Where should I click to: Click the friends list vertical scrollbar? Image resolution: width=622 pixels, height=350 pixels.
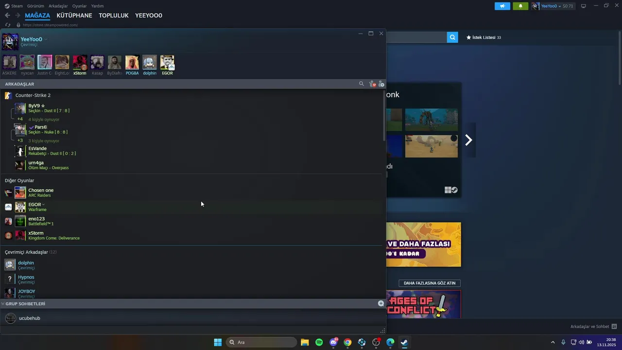tap(384, 116)
